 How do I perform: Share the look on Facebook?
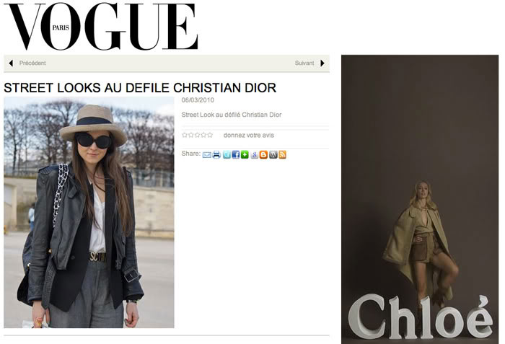point(236,154)
